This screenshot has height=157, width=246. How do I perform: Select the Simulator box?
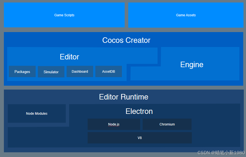(51, 72)
